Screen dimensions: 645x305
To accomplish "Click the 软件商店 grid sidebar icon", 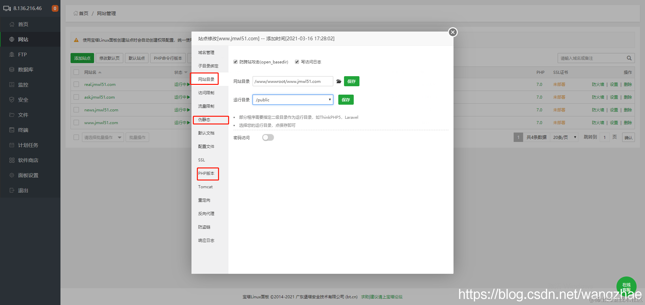I will coord(12,160).
